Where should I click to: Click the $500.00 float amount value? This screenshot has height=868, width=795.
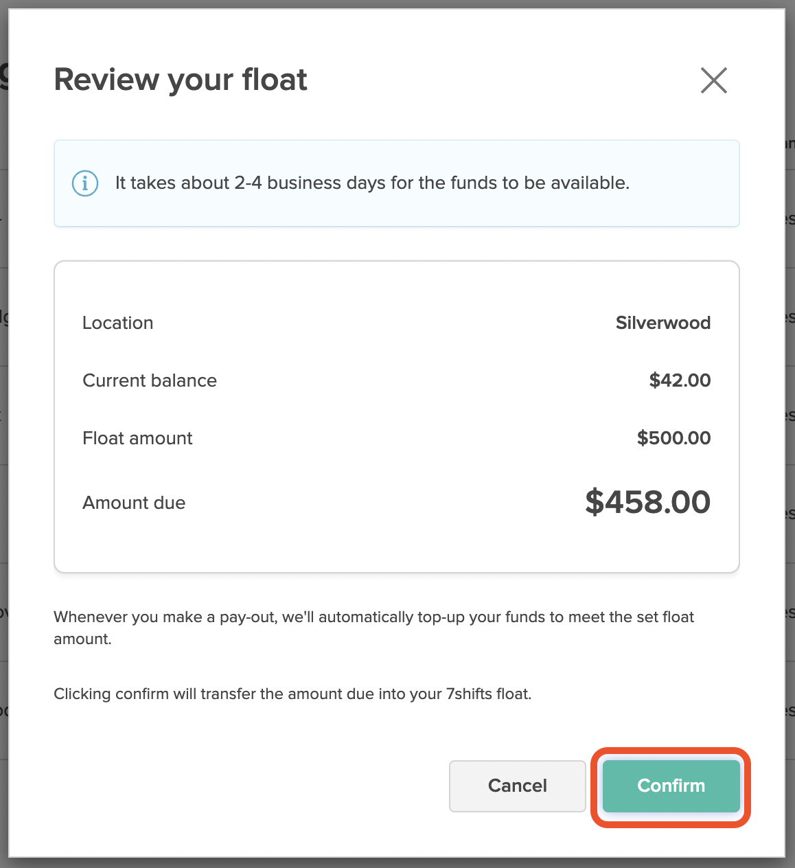click(673, 438)
